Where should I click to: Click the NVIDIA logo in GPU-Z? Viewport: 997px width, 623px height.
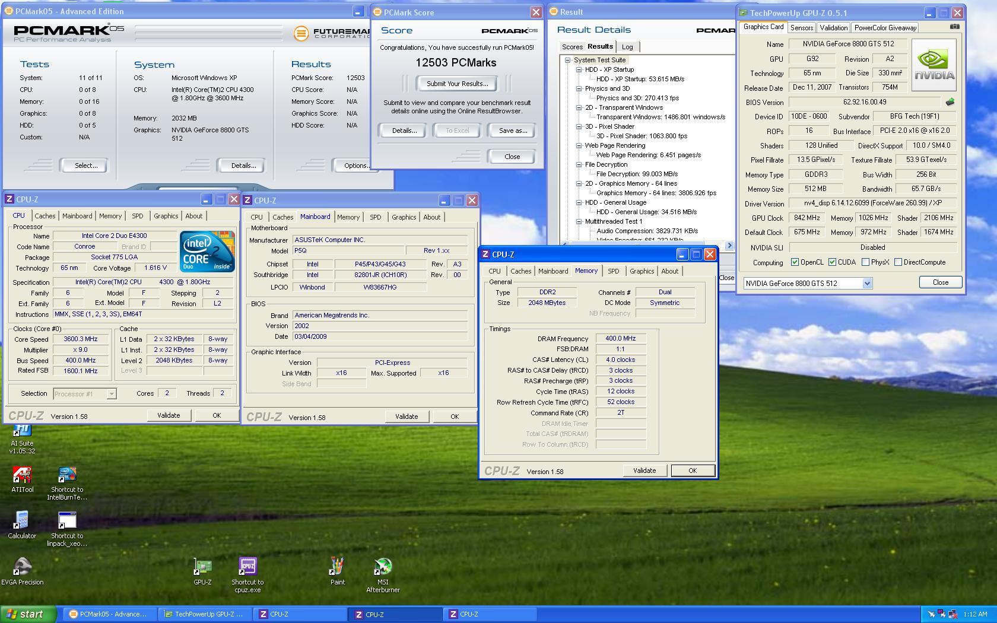935,65
